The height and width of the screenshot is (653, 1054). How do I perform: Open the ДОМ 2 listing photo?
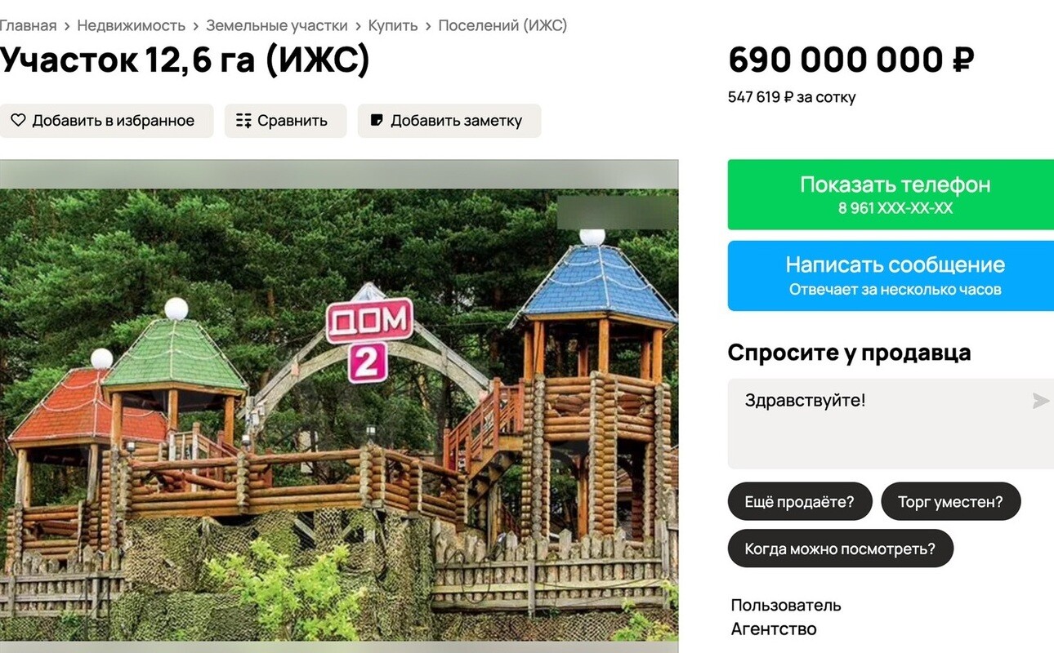click(339, 406)
